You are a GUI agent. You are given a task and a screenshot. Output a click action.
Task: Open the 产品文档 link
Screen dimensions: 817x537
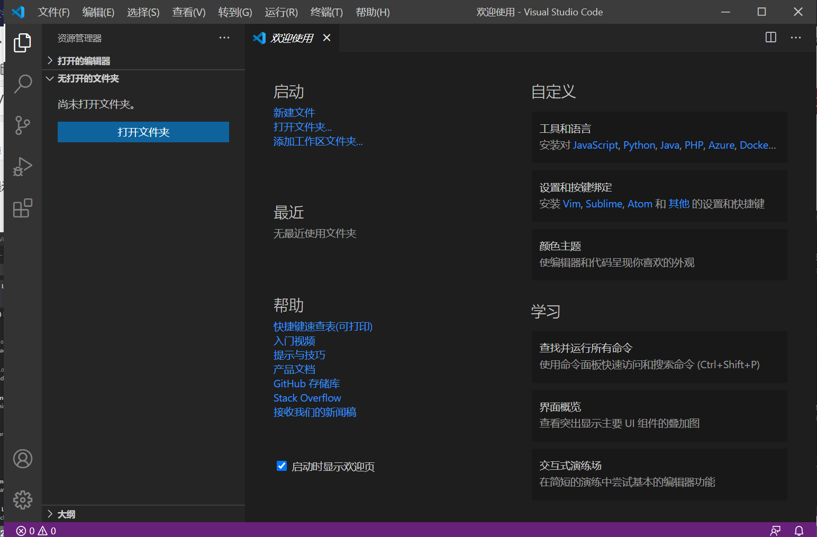pyautogui.click(x=294, y=369)
